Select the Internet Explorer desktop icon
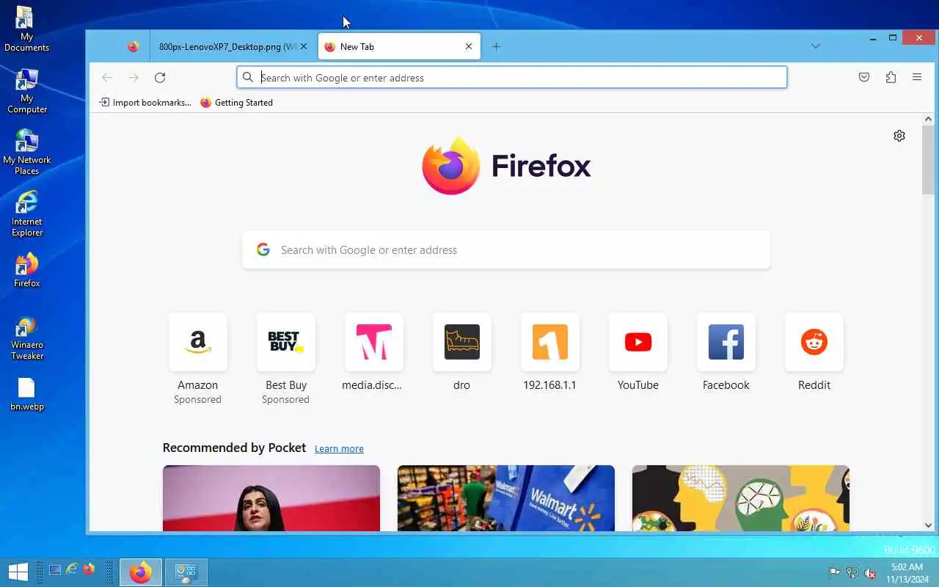Viewport: 939px width, 587px height. click(27, 214)
